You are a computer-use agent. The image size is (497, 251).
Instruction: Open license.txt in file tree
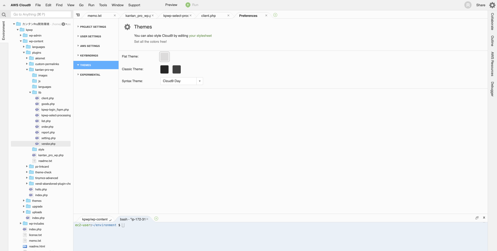35,235
